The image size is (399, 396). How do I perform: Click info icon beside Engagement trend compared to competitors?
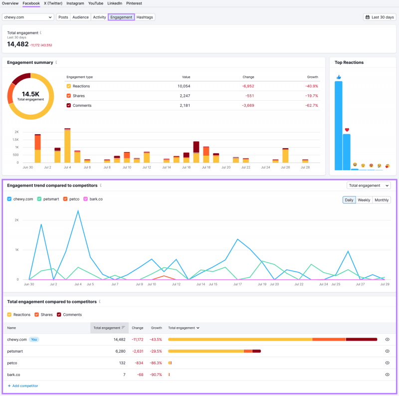(101, 185)
